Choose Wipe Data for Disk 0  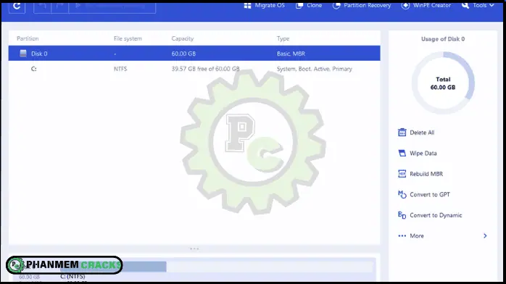tap(418, 153)
